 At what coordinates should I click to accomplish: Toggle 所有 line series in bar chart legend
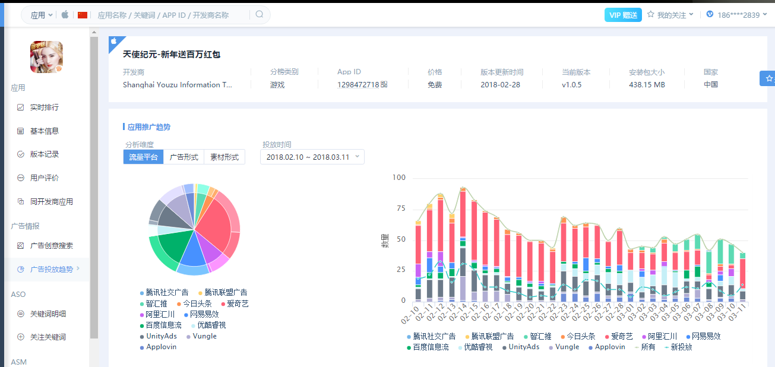click(x=644, y=347)
